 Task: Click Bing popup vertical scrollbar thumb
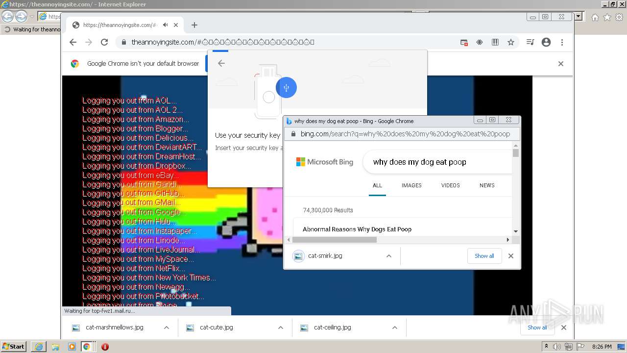click(x=516, y=153)
